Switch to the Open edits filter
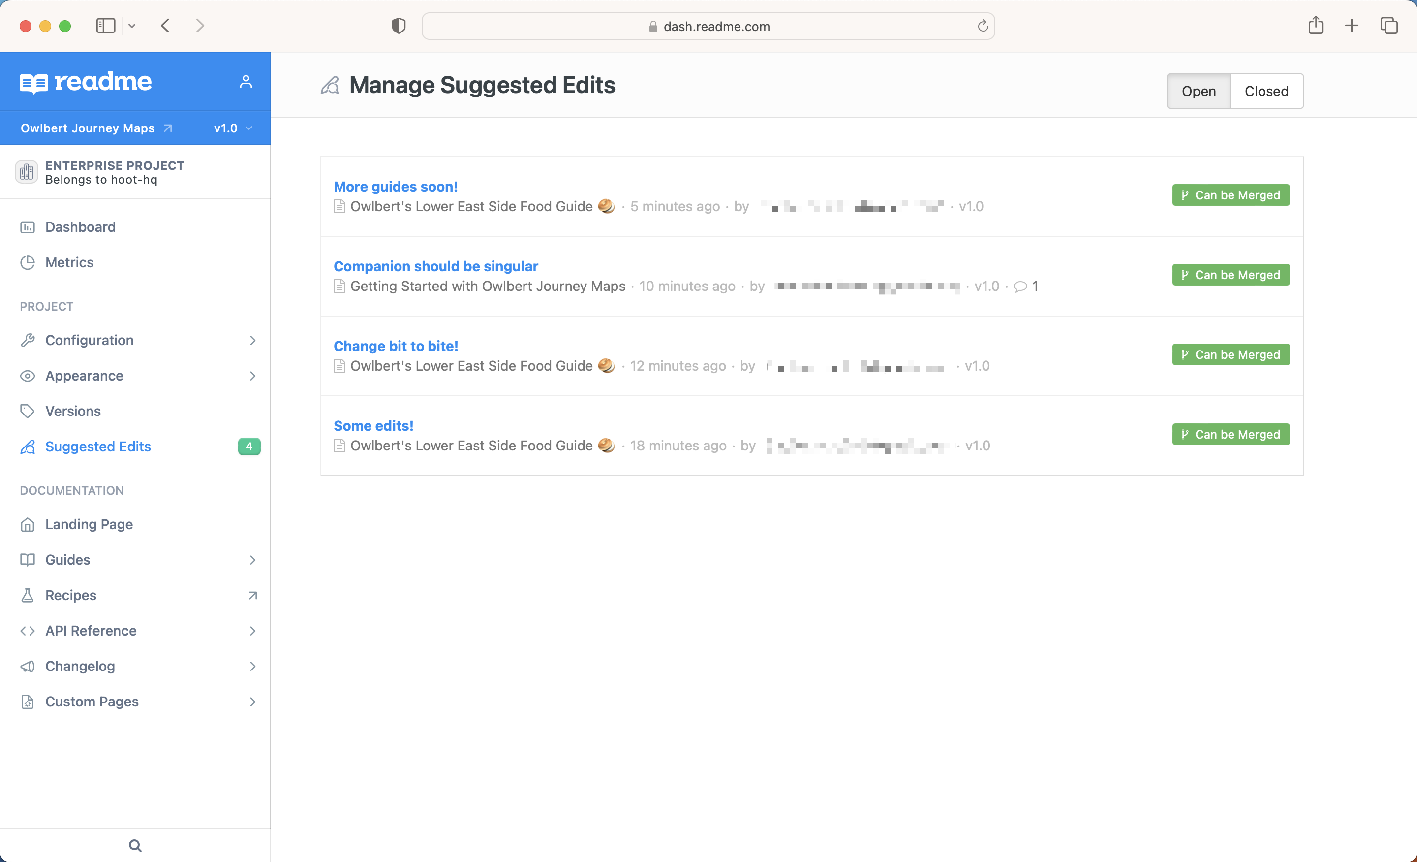Image resolution: width=1417 pixels, height=862 pixels. (x=1199, y=91)
